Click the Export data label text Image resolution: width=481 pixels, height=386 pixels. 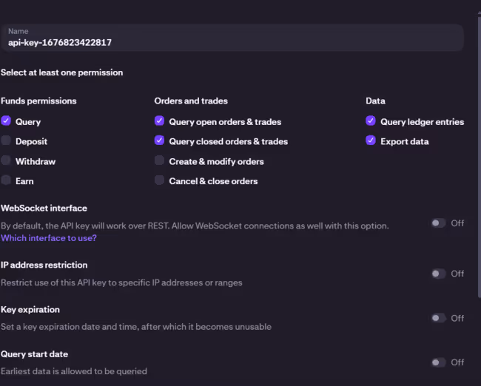pyautogui.click(x=404, y=141)
